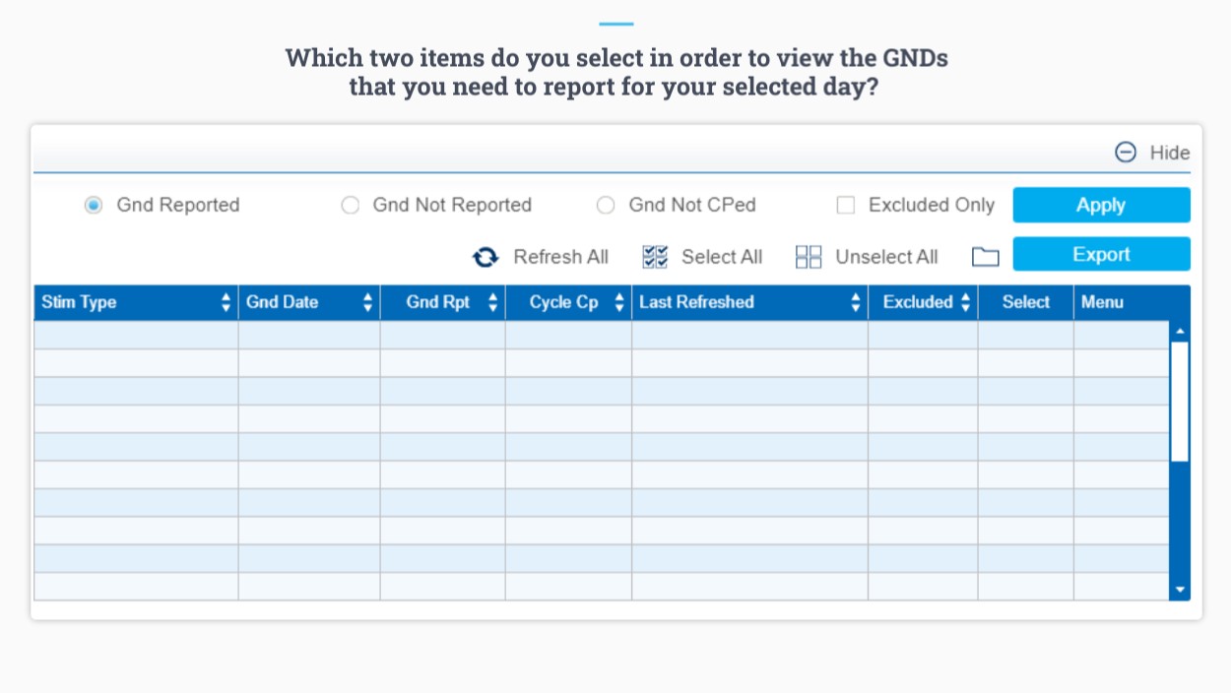Sort by Last Refreshed column arrows
The height and width of the screenshot is (693, 1231).
tap(856, 303)
